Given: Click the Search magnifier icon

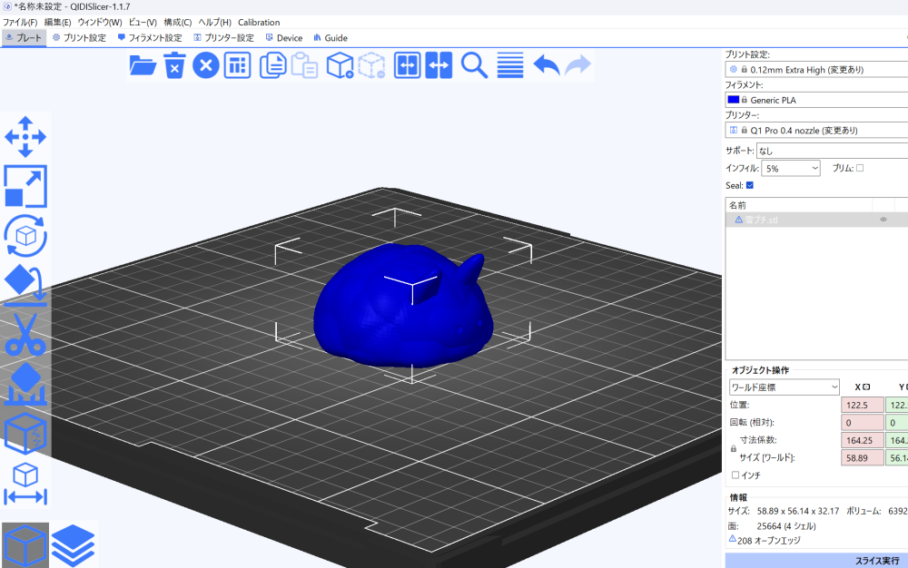Looking at the screenshot, I should coord(474,65).
